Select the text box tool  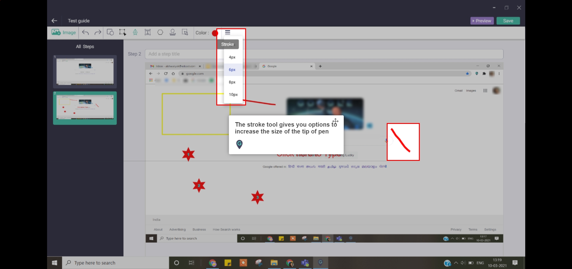point(148,32)
